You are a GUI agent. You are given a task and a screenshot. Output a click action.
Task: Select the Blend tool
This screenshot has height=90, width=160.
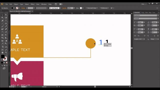6,44
